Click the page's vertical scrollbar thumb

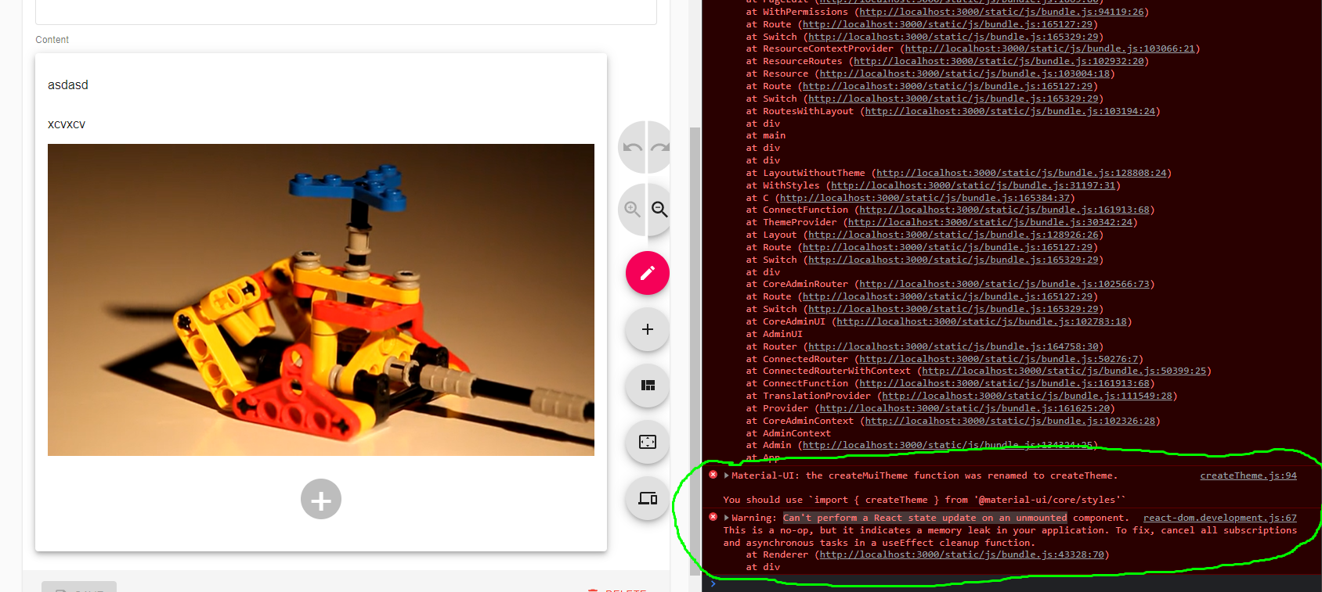(x=695, y=351)
